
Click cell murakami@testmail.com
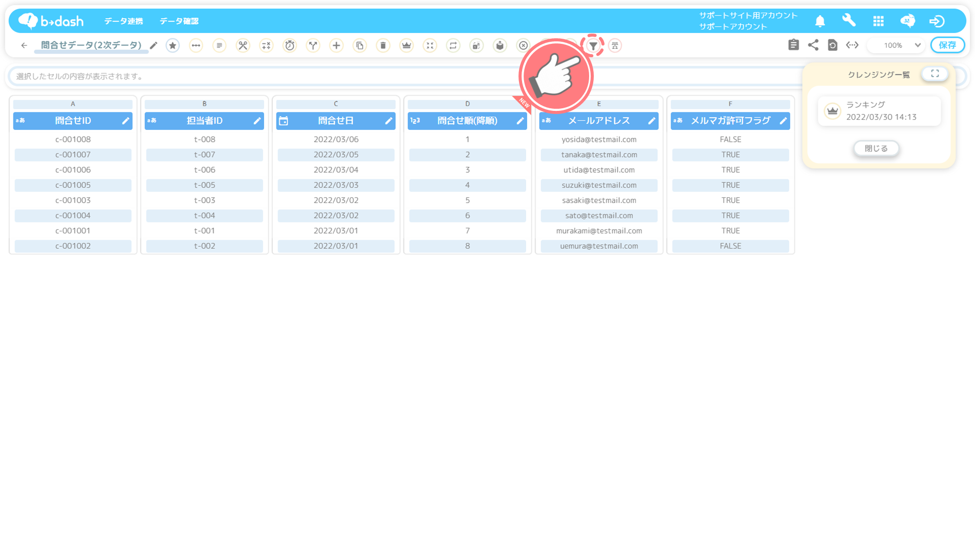click(x=599, y=230)
